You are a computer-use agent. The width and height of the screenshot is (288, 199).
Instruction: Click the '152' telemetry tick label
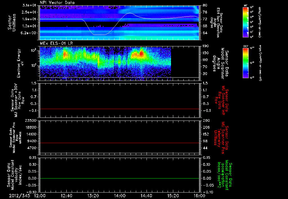[x=206, y=134]
